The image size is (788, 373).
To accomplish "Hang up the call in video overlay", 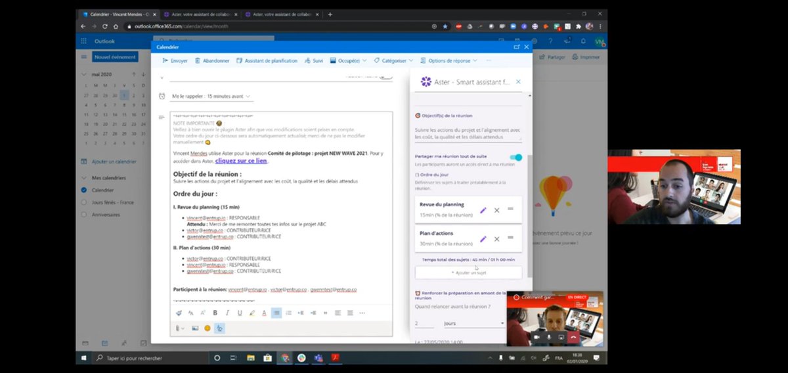I will pyautogui.click(x=573, y=337).
